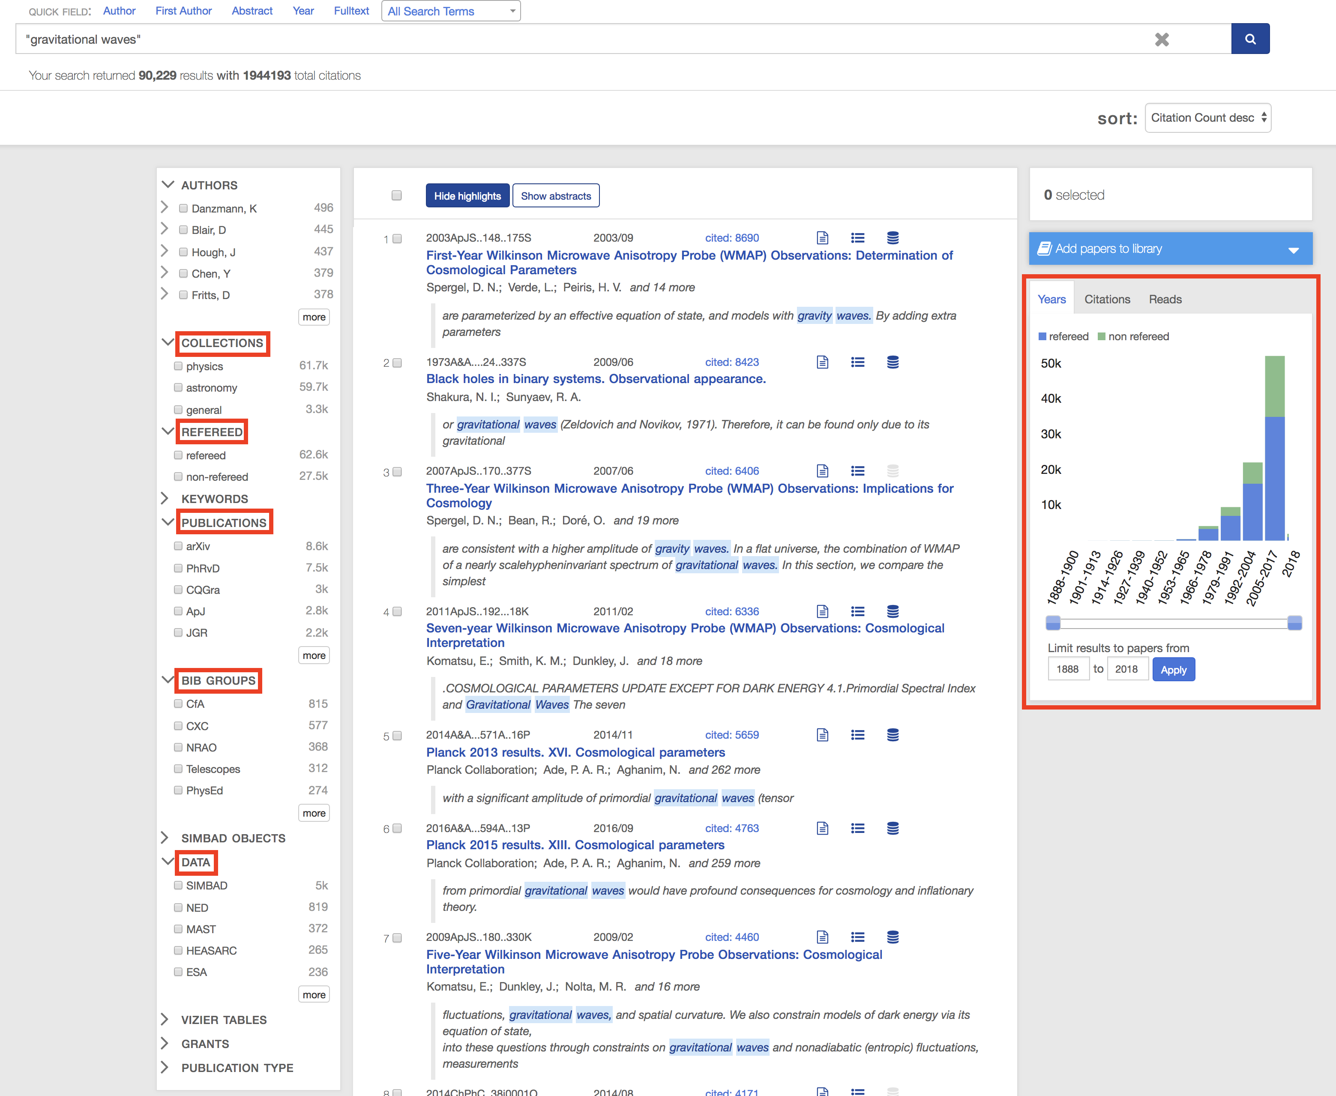Open the list icon next to Planck 2015 results
The width and height of the screenshot is (1336, 1096).
coord(857,828)
